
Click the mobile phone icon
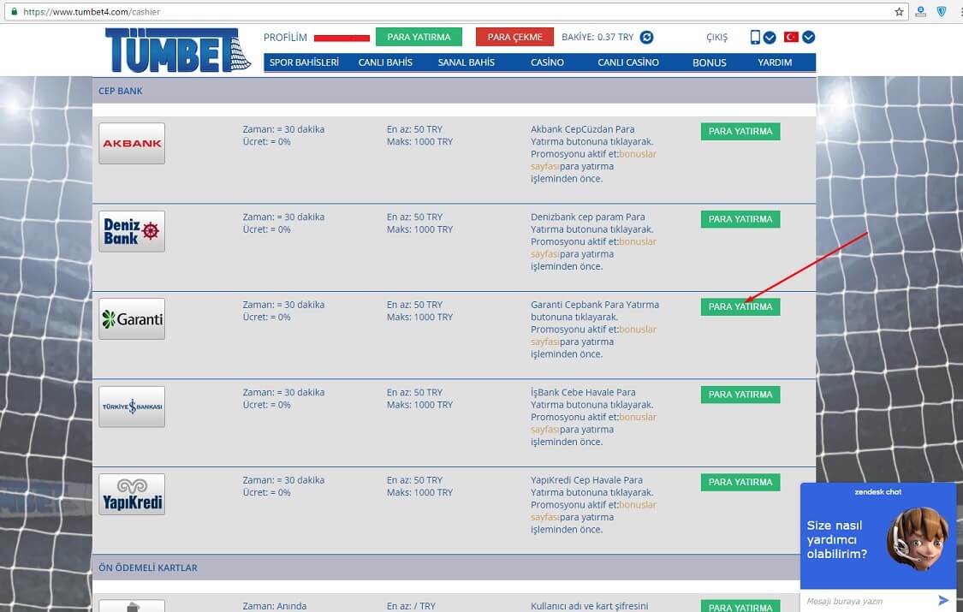pos(755,37)
